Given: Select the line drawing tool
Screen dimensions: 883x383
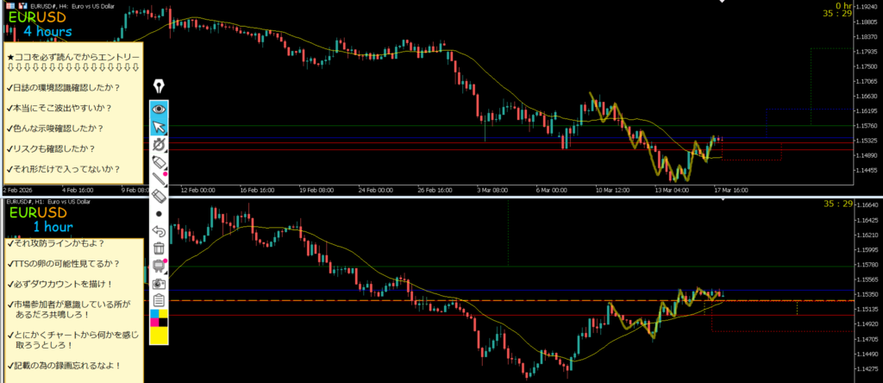Looking at the screenshot, I should click(x=159, y=179).
